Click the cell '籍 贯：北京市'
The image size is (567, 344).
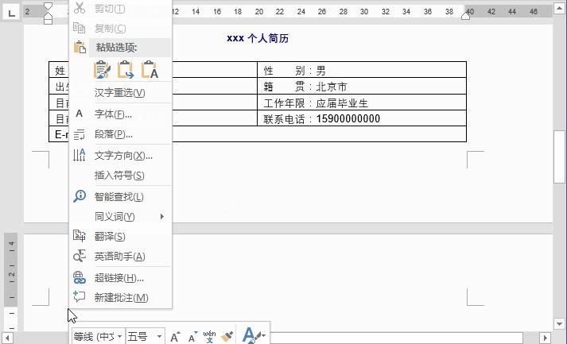[362, 86]
